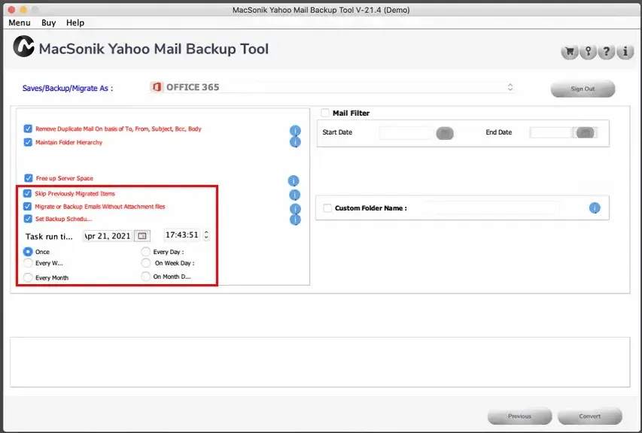
Task: Select the Every Day radio button
Action: 146,252
